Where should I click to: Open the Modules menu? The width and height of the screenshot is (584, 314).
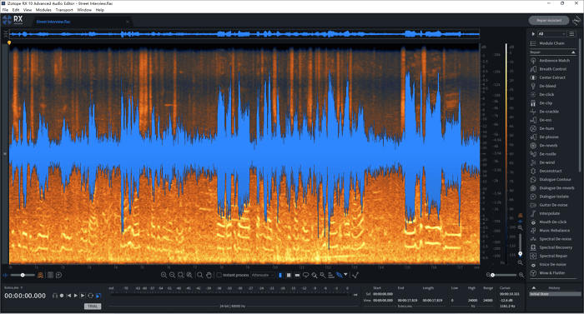pyautogui.click(x=43, y=10)
